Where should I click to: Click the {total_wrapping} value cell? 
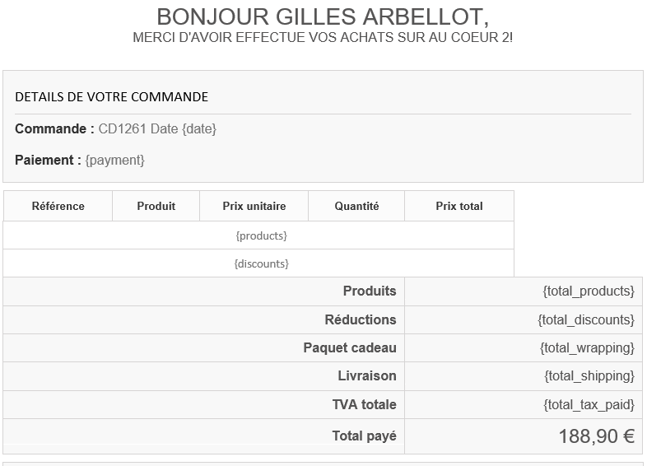tap(587, 347)
